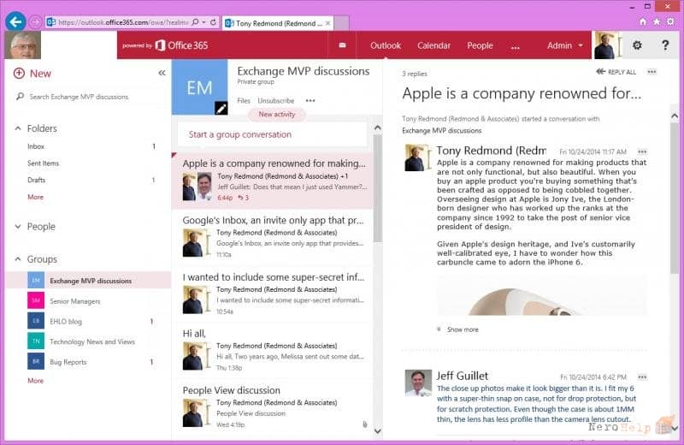Switch to Outlook in header
The width and height of the screenshot is (684, 445).
pos(386,45)
